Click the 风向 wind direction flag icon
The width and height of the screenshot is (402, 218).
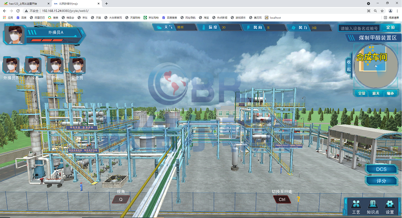248,27
